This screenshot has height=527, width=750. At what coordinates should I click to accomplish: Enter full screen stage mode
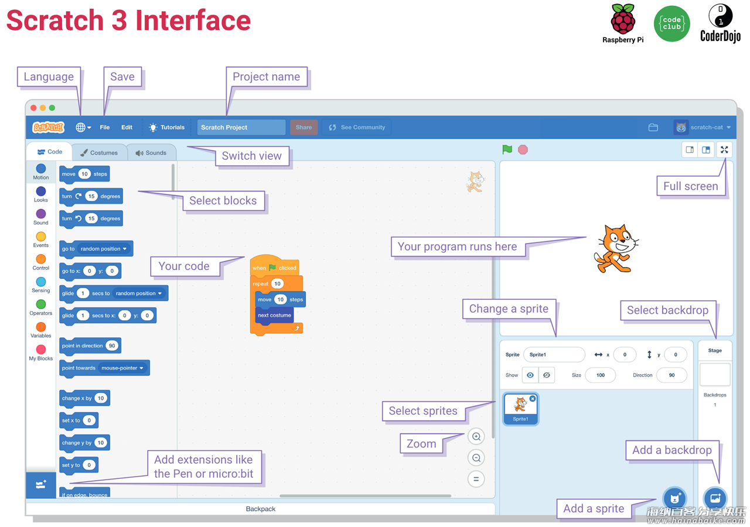[x=724, y=150]
